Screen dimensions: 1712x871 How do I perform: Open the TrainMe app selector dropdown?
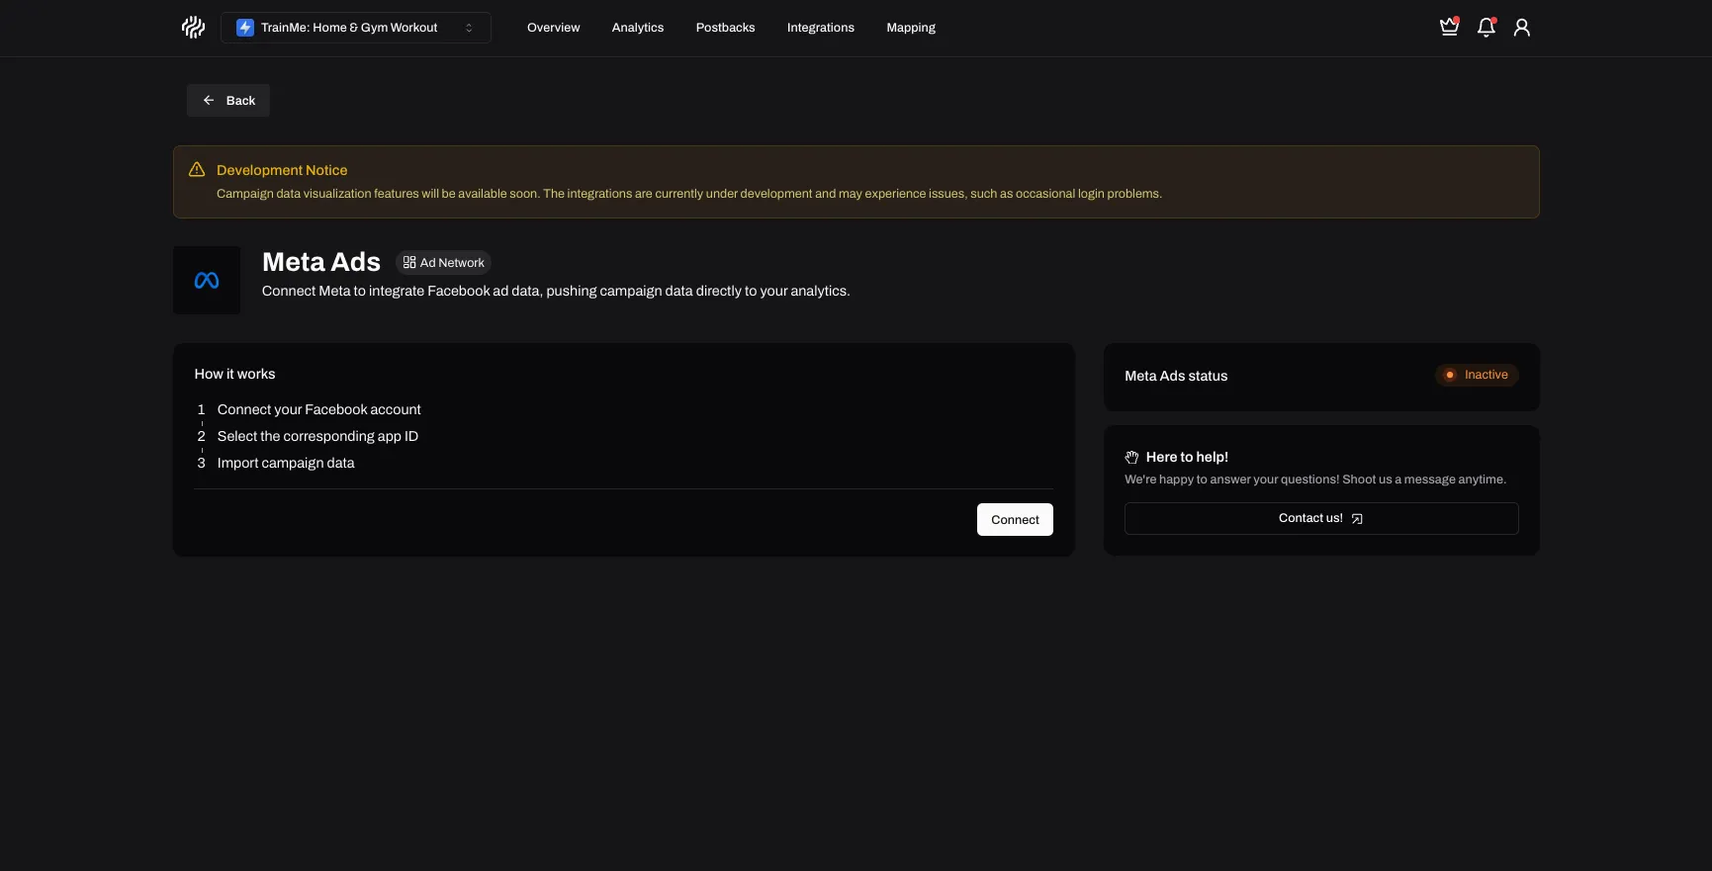356,28
